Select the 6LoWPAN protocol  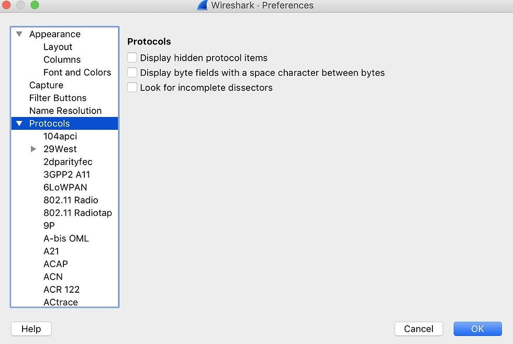pyautogui.click(x=65, y=187)
